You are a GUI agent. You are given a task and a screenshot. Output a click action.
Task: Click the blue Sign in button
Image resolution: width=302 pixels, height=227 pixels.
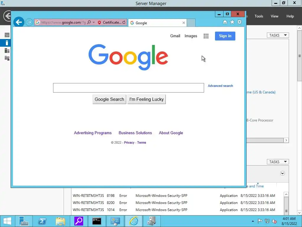tap(225, 36)
